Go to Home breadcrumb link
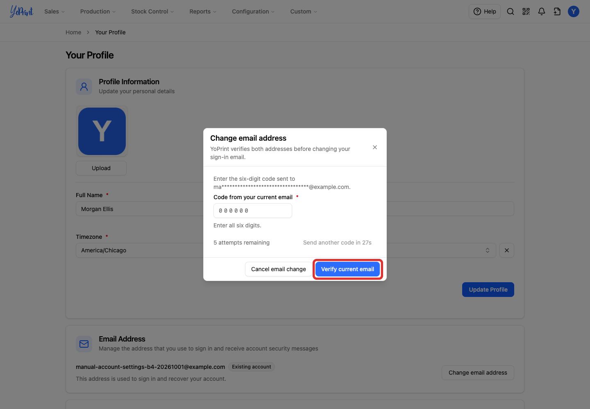This screenshot has width=590, height=409. click(73, 32)
